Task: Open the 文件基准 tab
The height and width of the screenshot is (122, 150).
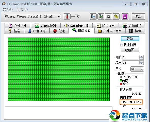Action: (x=18, y=26)
